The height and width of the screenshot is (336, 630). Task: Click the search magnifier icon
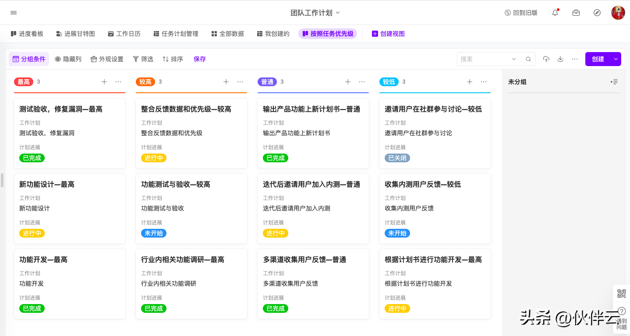click(x=528, y=59)
